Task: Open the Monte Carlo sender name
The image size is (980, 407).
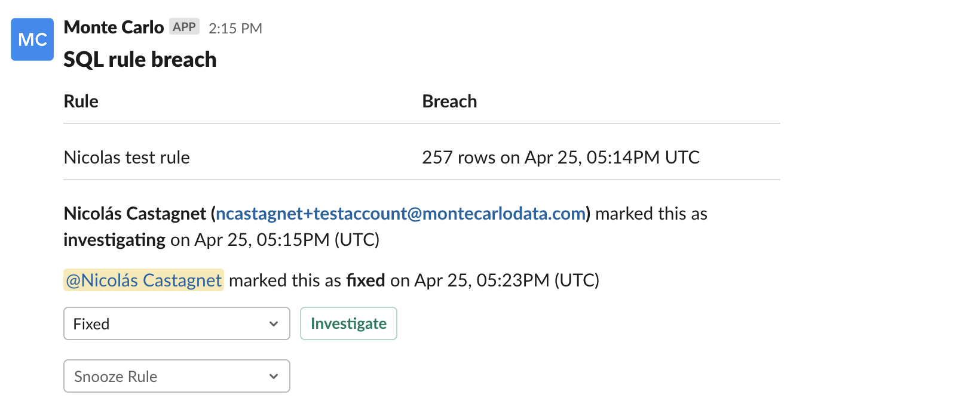Action: point(114,27)
